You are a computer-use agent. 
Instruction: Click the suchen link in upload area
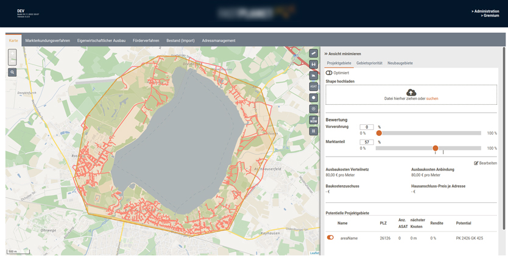point(432,99)
